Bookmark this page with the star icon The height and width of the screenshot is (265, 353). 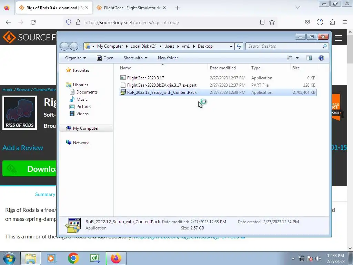point(272,22)
